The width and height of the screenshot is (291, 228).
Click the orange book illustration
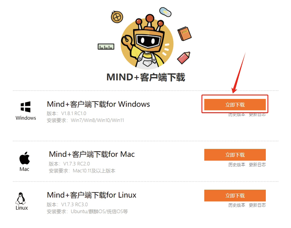184,34
